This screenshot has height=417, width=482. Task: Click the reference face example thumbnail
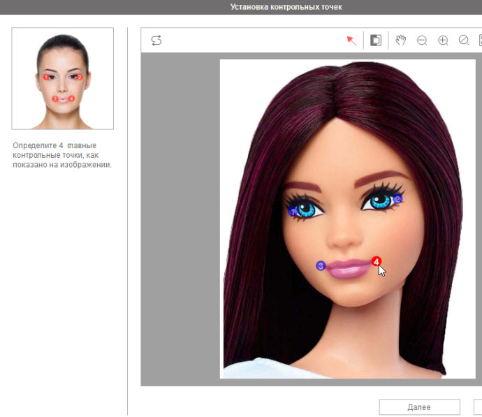[63, 78]
